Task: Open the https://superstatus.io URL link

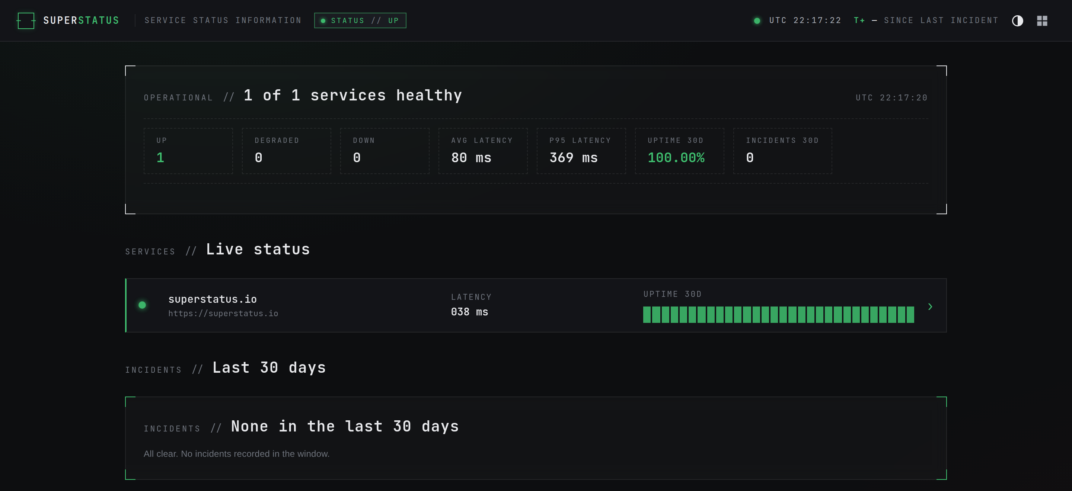Action: pyautogui.click(x=223, y=314)
